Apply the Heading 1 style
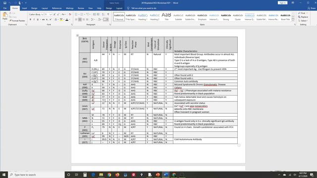Screen dimensions: 317x178 143,17
